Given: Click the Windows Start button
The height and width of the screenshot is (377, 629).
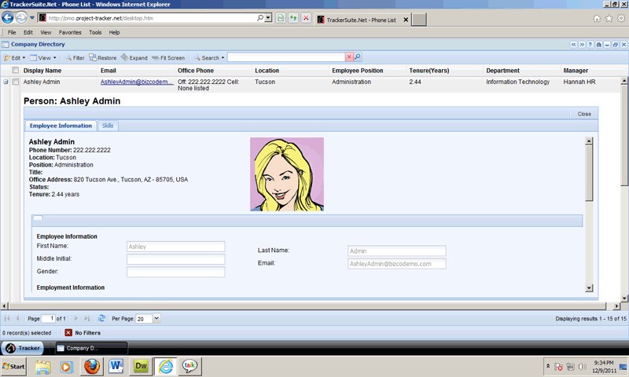Looking at the screenshot, I should (13, 366).
